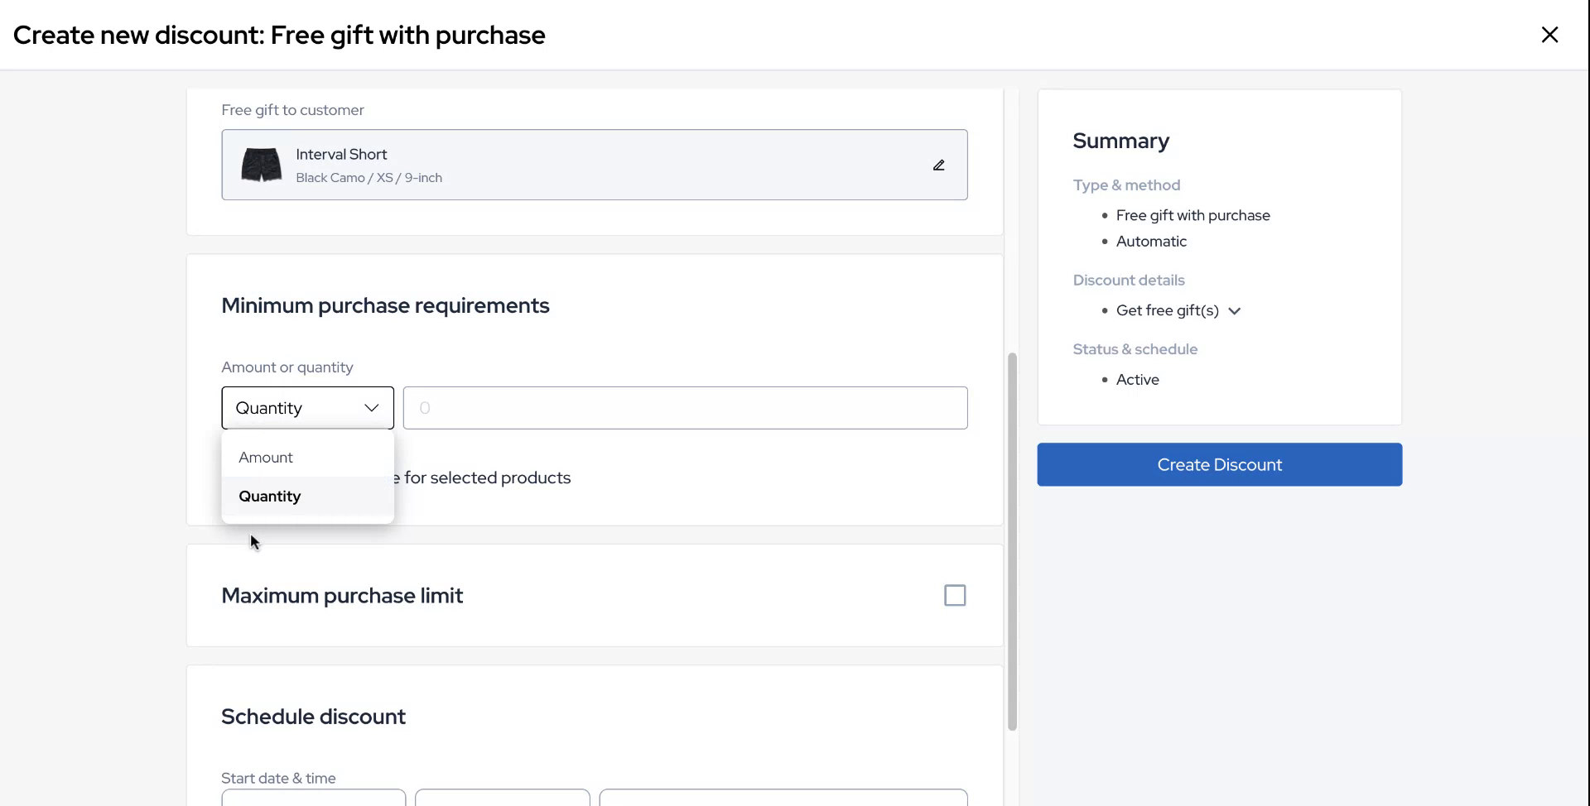Click the minimum quantity number input field
The image size is (1590, 806).
click(685, 408)
